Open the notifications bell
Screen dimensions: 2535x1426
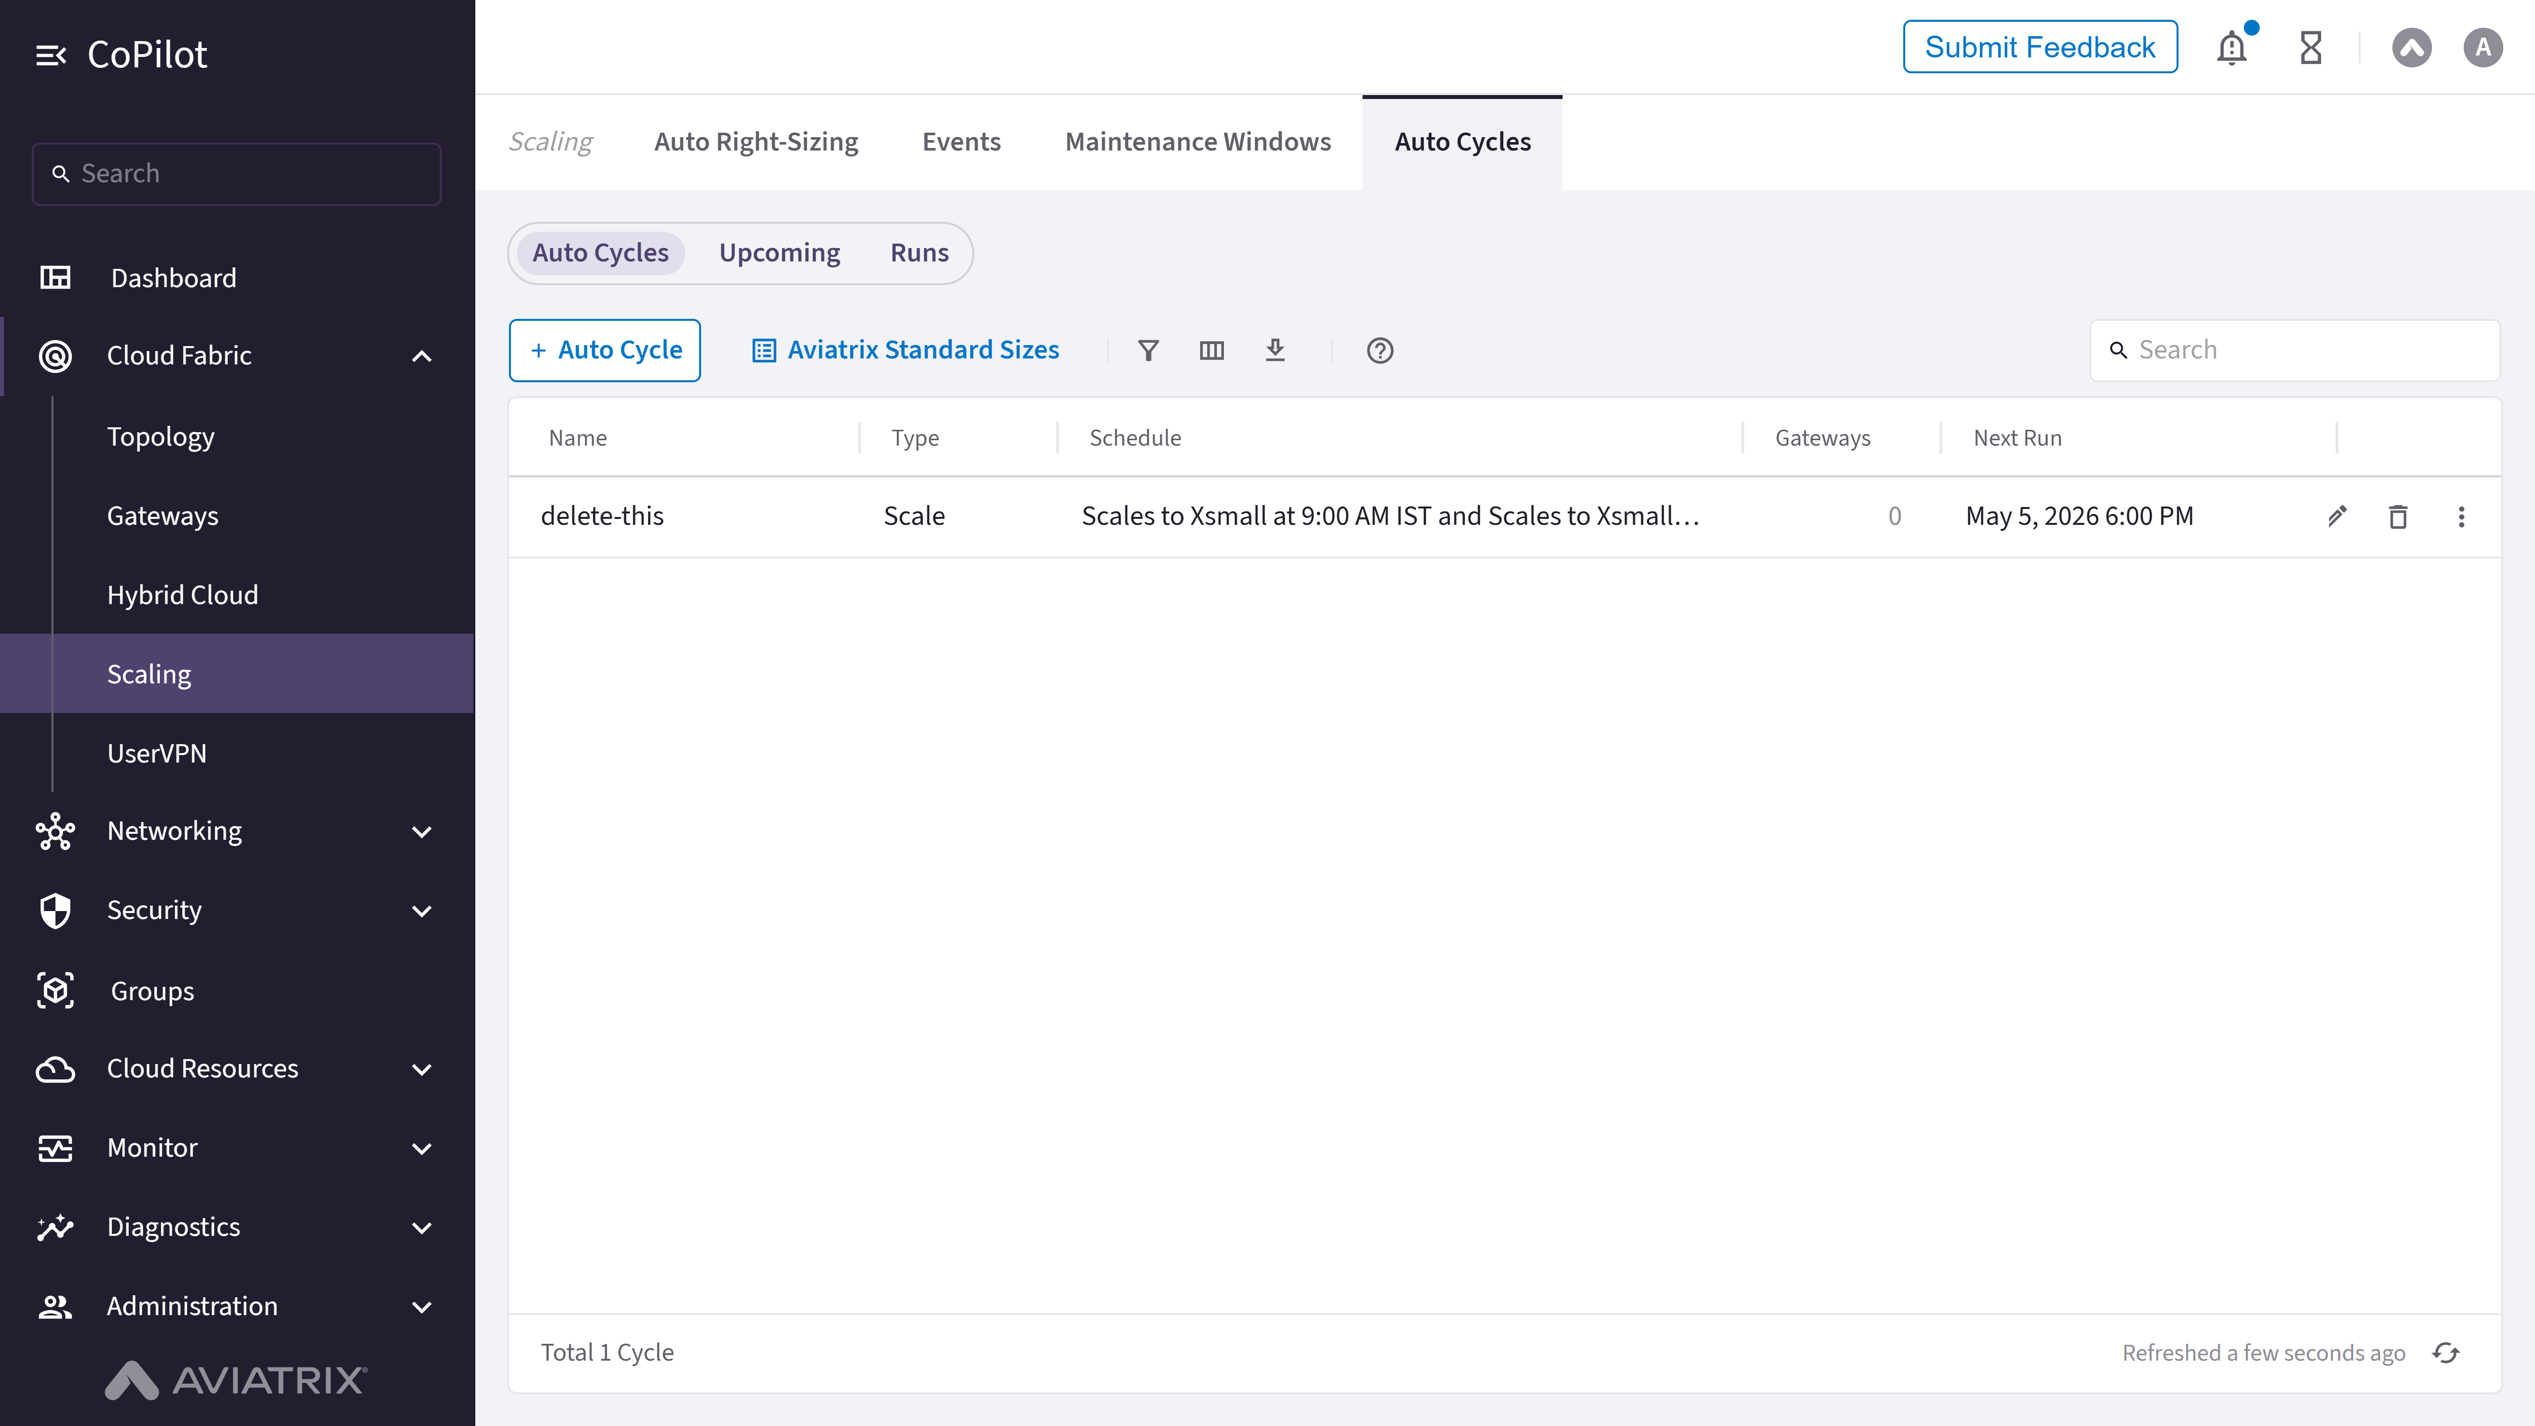click(x=2232, y=47)
